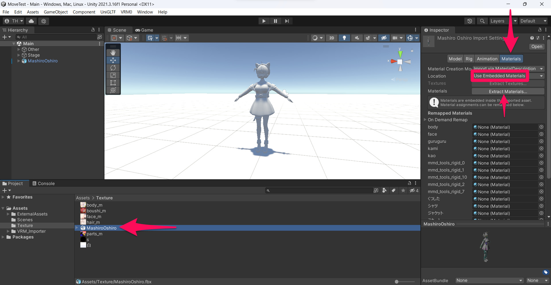The width and height of the screenshot is (551, 285).
Task: Select the Move tool in the Scene toolbar
Action: (x=113, y=60)
